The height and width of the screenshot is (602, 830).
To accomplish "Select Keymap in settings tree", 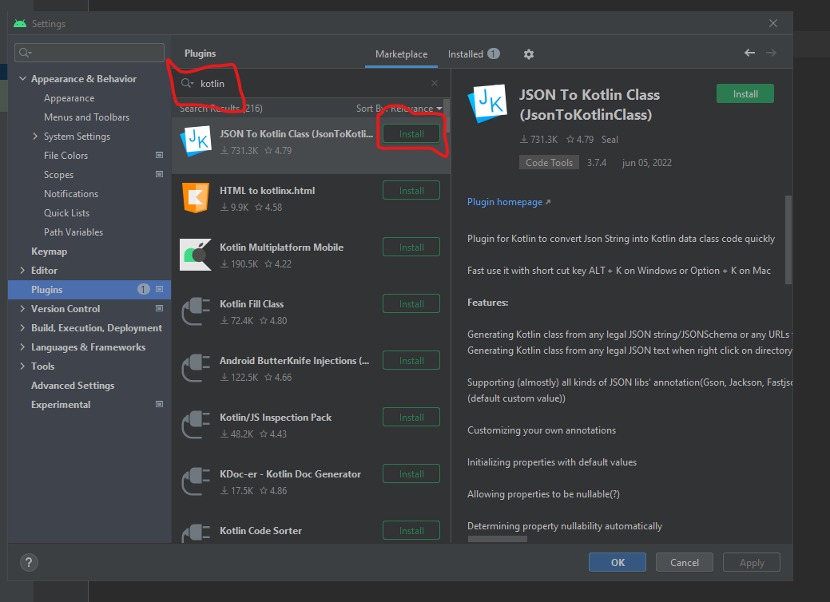I will pyautogui.click(x=49, y=251).
